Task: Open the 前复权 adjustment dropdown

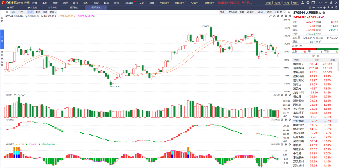Action: (251, 12)
